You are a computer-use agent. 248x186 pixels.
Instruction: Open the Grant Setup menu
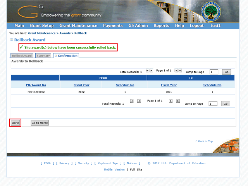pos(42,26)
